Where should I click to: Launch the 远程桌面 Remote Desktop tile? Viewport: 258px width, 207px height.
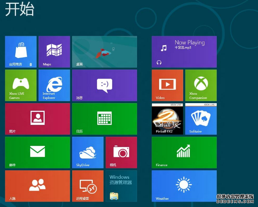[x=88, y=186]
